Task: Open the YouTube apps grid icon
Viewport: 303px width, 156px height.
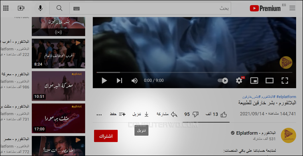Action: coord(6,8)
